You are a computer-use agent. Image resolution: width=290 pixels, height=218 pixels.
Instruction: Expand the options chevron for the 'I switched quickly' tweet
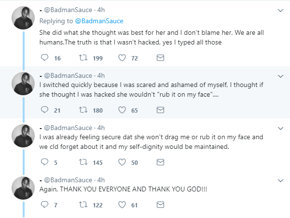(280, 76)
